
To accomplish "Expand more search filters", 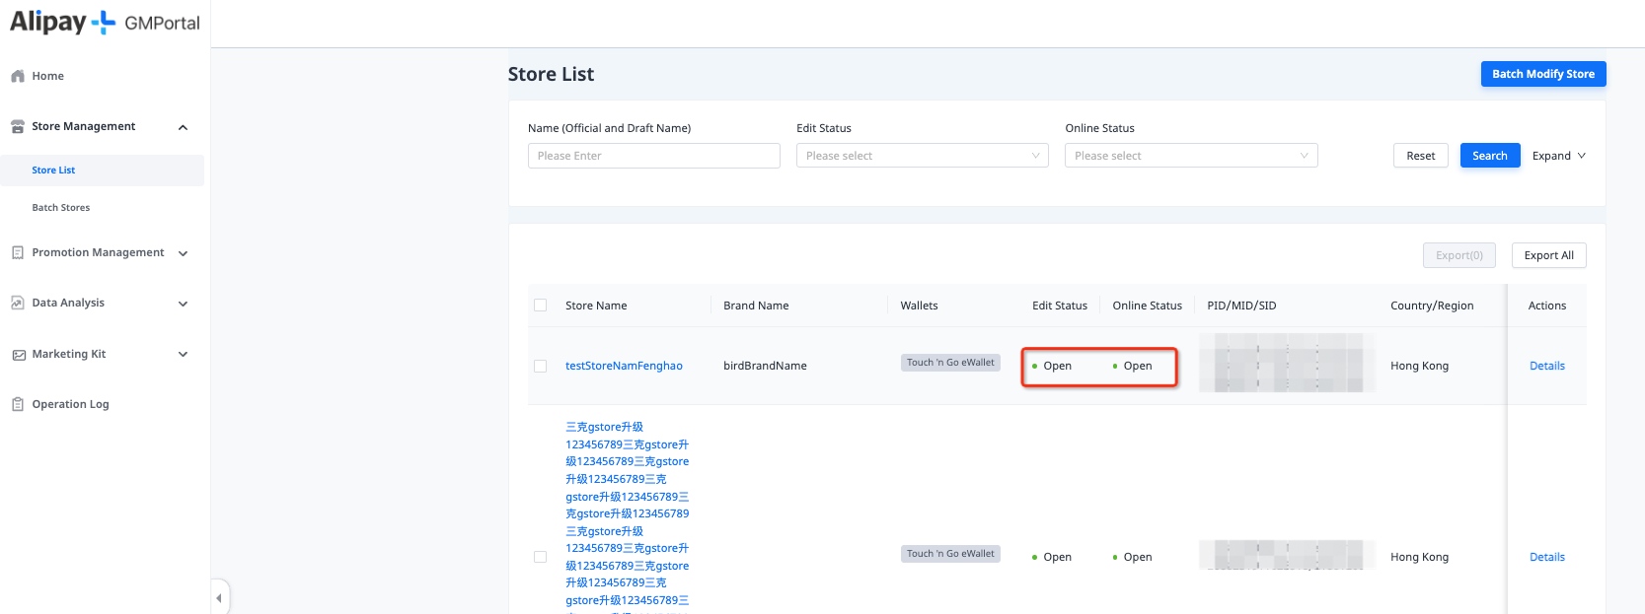I will tap(1558, 156).
